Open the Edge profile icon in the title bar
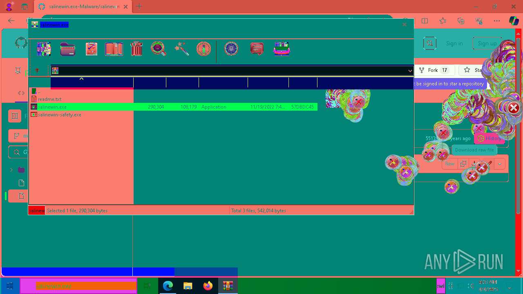 pyautogui.click(x=9, y=7)
